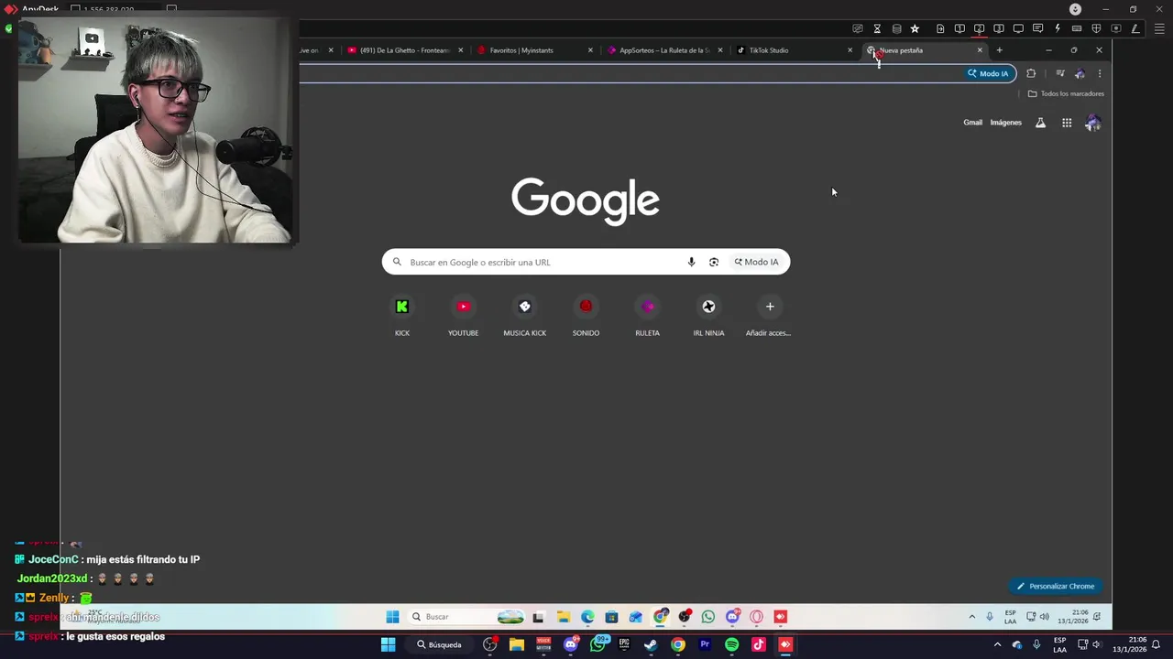Screen dimensions: 1173x659
Task: Open the MUSICA KICK shortcut
Action: click(x=524, y=316)
